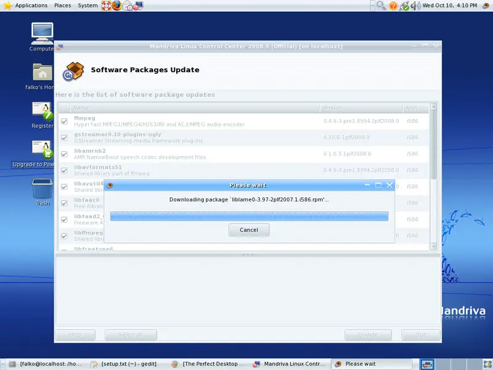Open the Applications menu
This screenshot has width=493, height=370.
[x=31, y=6]
